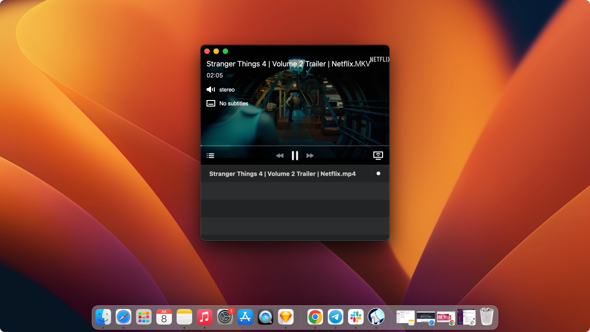Click the now-playing dot in the playlist row
The image size is (590, 332).
tap(378, 173)
